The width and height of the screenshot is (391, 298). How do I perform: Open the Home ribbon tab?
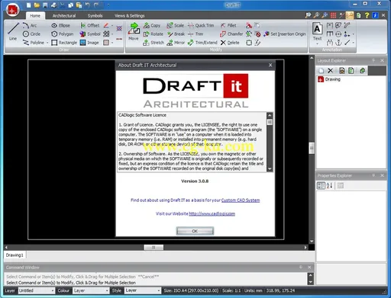35,16
